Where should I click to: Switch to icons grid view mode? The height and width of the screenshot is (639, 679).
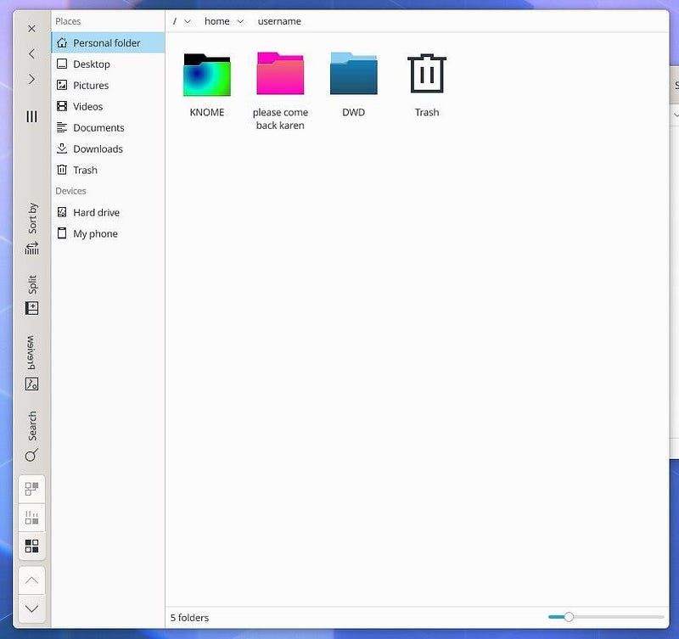(x=31, y=546)
